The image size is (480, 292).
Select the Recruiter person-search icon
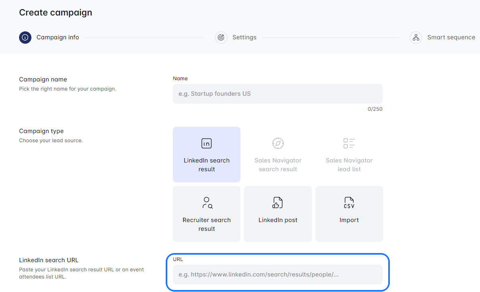(207, 203)
